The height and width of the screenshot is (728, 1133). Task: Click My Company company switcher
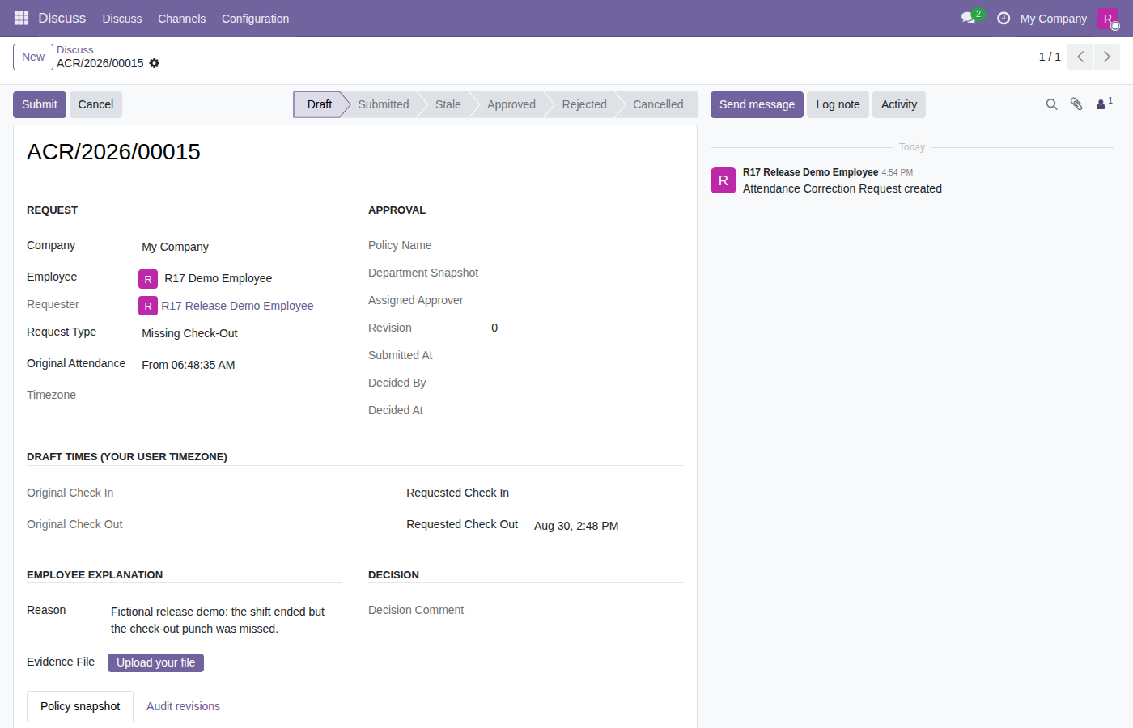(1053, 18)
